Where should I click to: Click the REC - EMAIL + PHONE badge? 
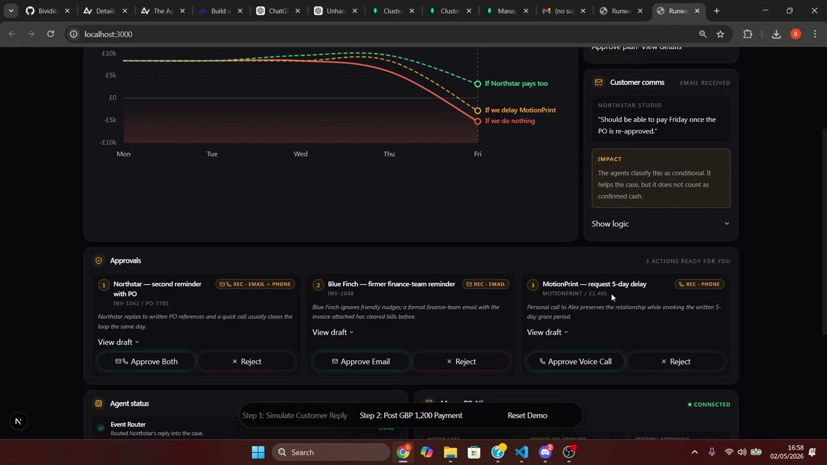click(x=255, y=284)
